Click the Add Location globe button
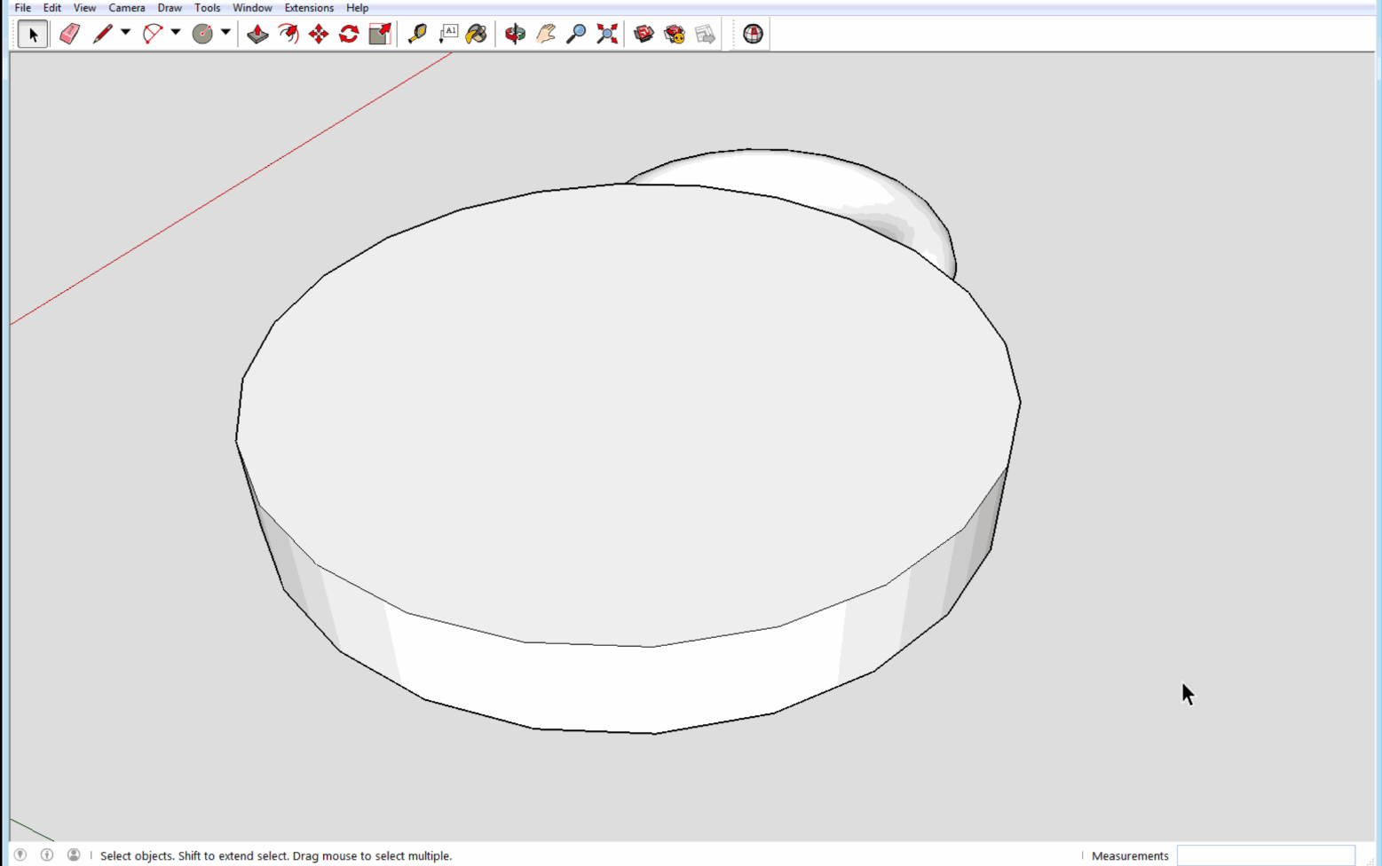The height and width of the screenshot is (866, 1382). tap(753, 34)
